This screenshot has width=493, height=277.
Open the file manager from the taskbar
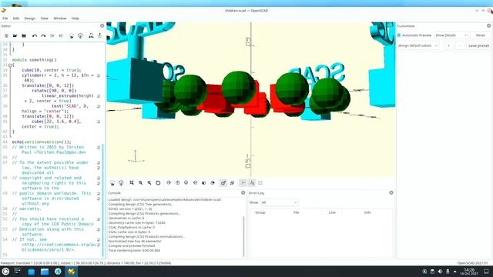coord(45,272)
